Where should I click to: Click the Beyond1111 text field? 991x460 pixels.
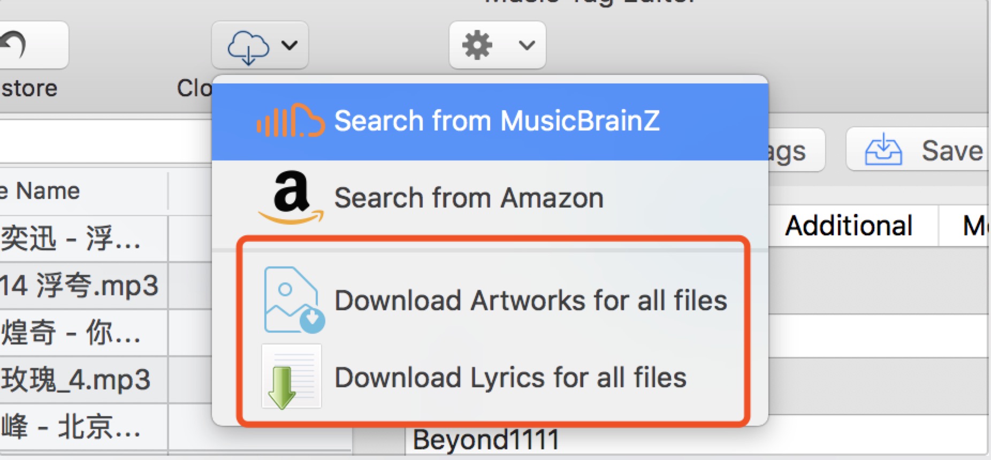[x=696, y=440]
